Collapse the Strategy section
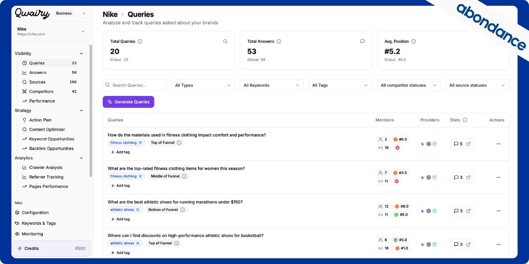Screen dimensions: 529x264 pos(81,110)
